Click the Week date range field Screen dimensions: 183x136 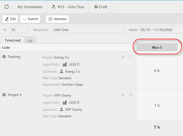[x=161, y=30]
